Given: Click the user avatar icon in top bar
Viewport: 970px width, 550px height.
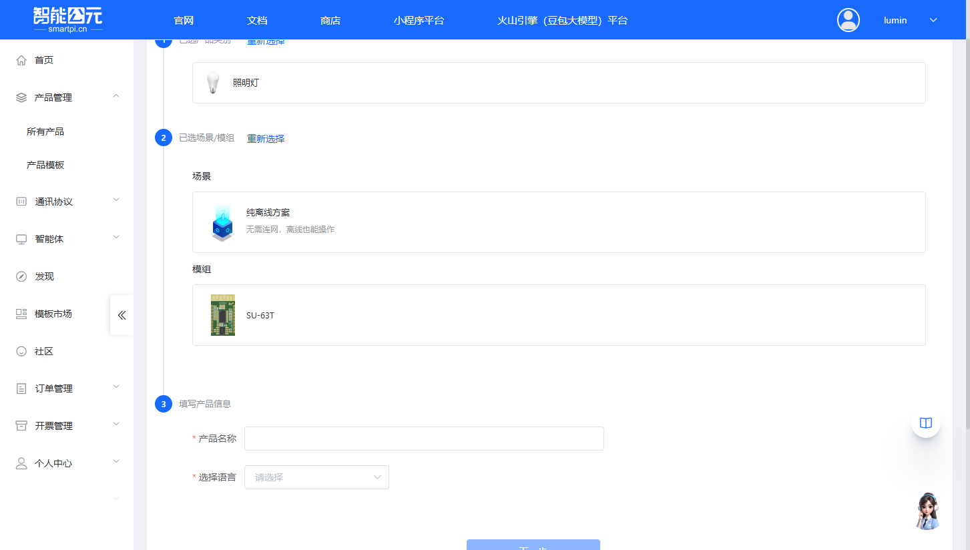Looking at the screenshot, I should [x=848, y=20].
